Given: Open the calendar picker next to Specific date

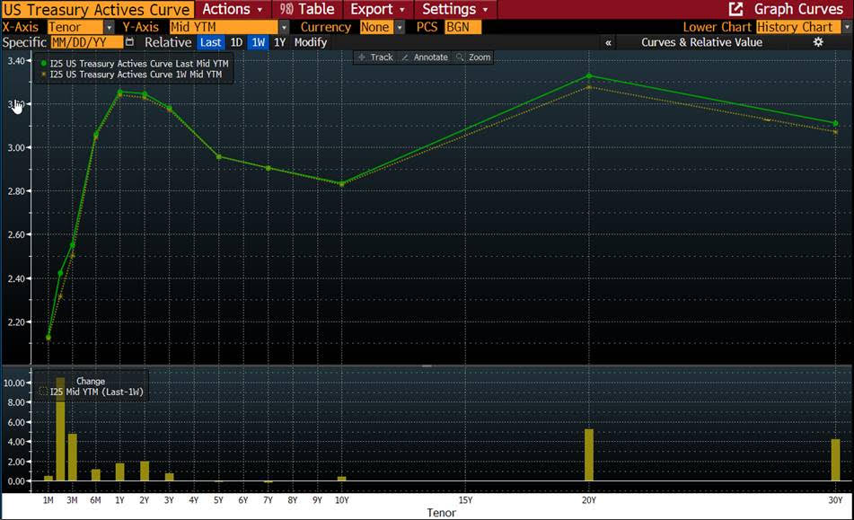Looking at the screenshot, I should point(129,42).
